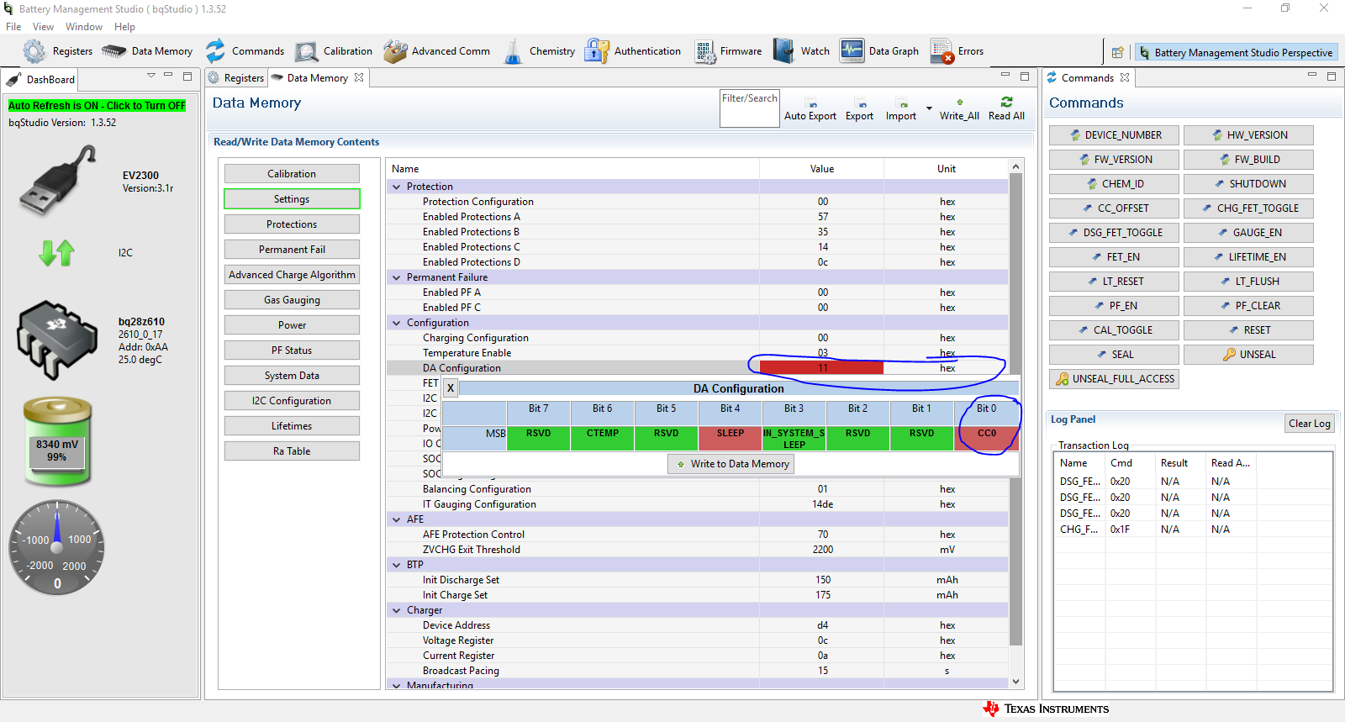Select the Gas Gauging category
The width and height of the screenshot is (1345, 722).
(x=292, y=300)
